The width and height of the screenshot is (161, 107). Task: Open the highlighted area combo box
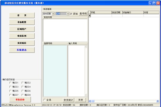68,14
